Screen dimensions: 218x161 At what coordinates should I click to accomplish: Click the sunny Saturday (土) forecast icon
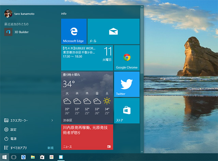(x=107, y=101)
